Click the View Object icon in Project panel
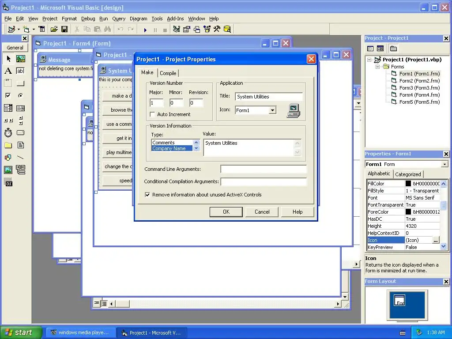This screenshot has width=452, height=339. (380, 49)
